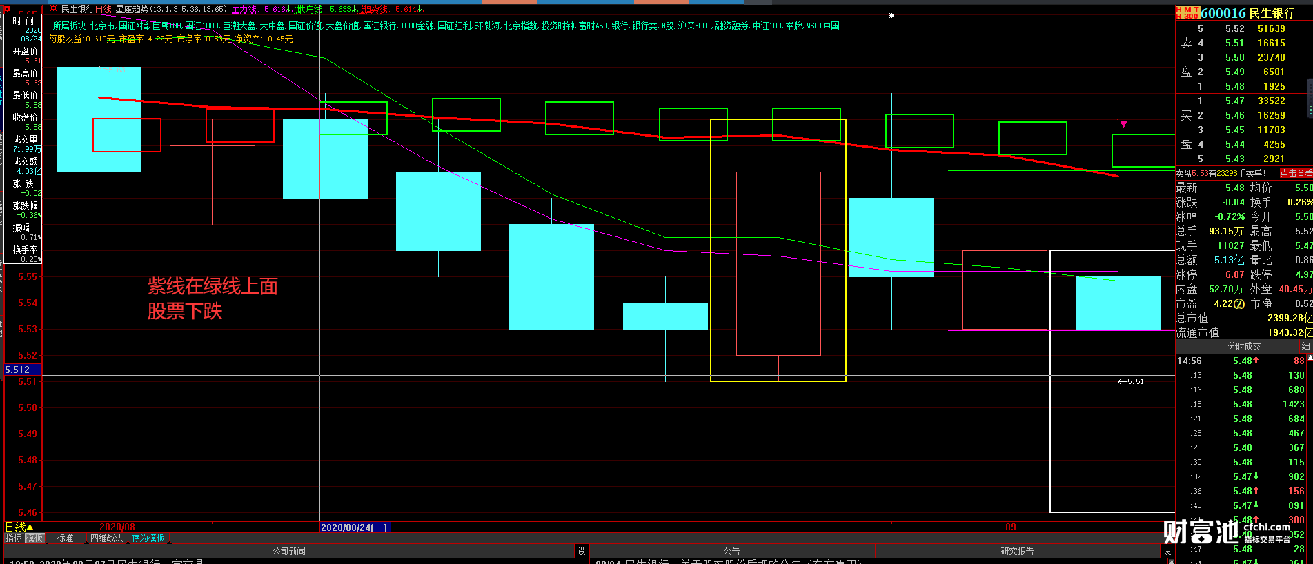Switch to the 指标 tab
This screenshot has height=564, width=1313.
click(14, 538)
